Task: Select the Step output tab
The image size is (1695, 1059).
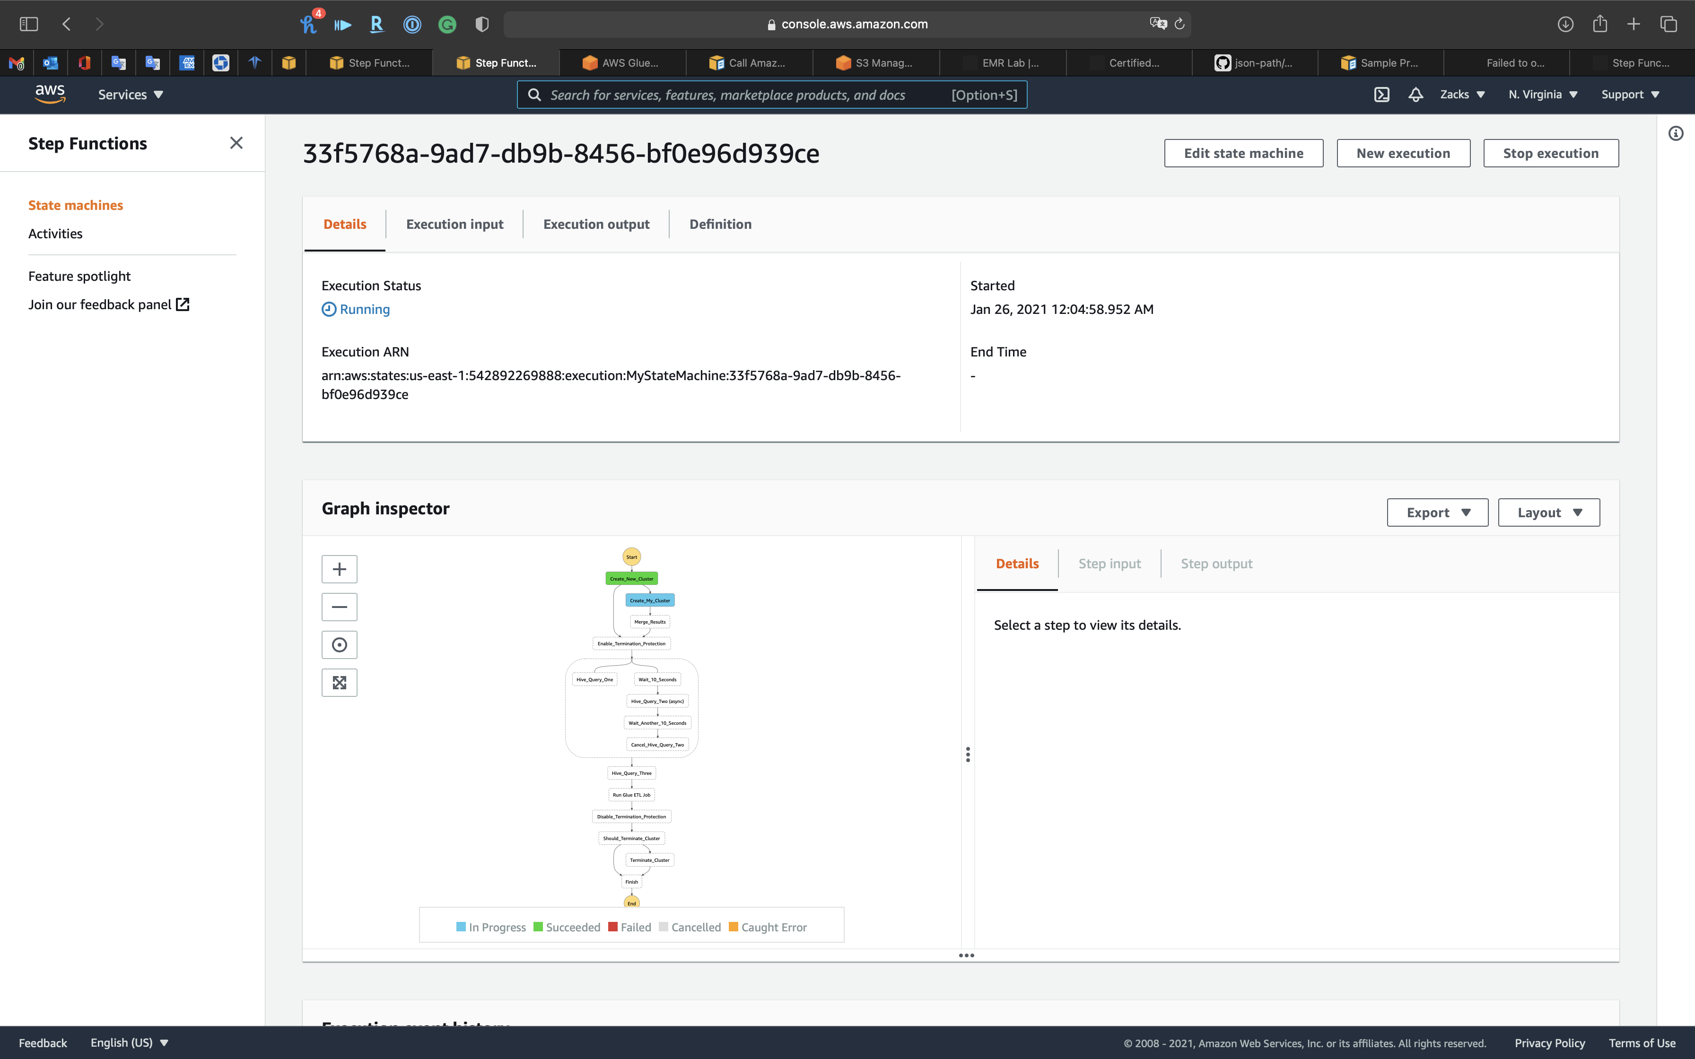Action: click(1216, 564)
